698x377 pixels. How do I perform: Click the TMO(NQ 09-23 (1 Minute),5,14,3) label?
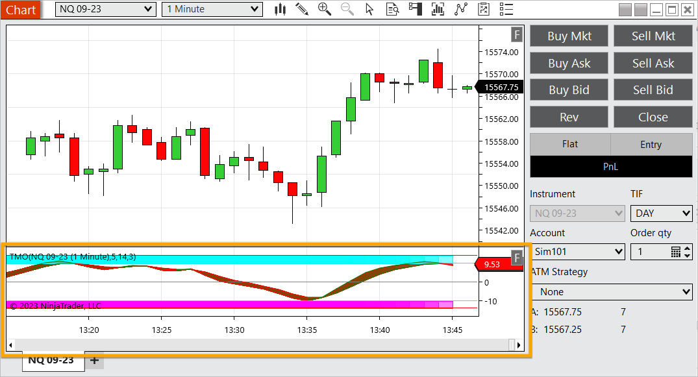73,257
